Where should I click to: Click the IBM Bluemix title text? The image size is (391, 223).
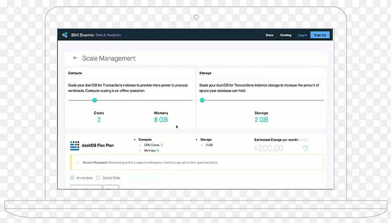[x=82, y=35]
